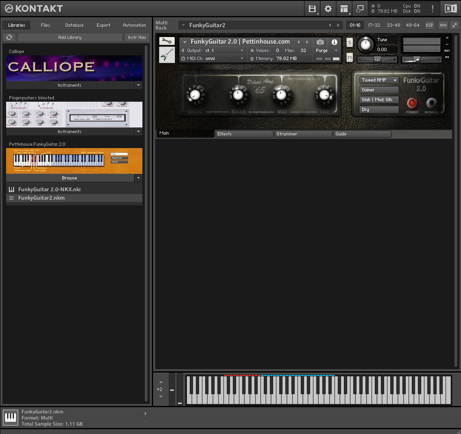Mute the FunkyGuitar instrument
The height and width of the screenshot is (434, 461).
coord(349,57)
